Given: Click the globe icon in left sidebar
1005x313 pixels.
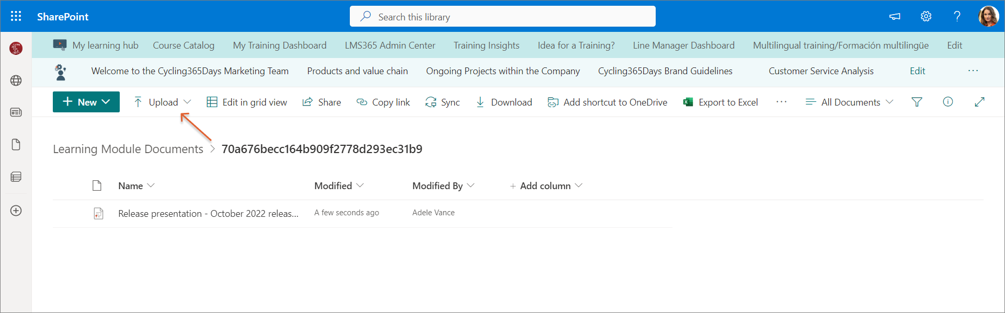Looking at the screenshot, I should [16, 80].
